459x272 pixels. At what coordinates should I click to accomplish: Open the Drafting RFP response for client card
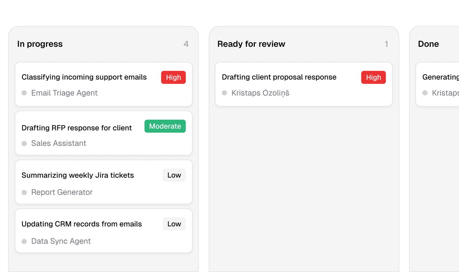coord(77,128)
